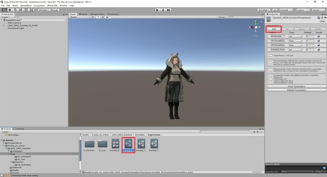Open the Hierarchy Create menu
The image size is (327, 177).
pyautogui.click(x=5, y=17)
